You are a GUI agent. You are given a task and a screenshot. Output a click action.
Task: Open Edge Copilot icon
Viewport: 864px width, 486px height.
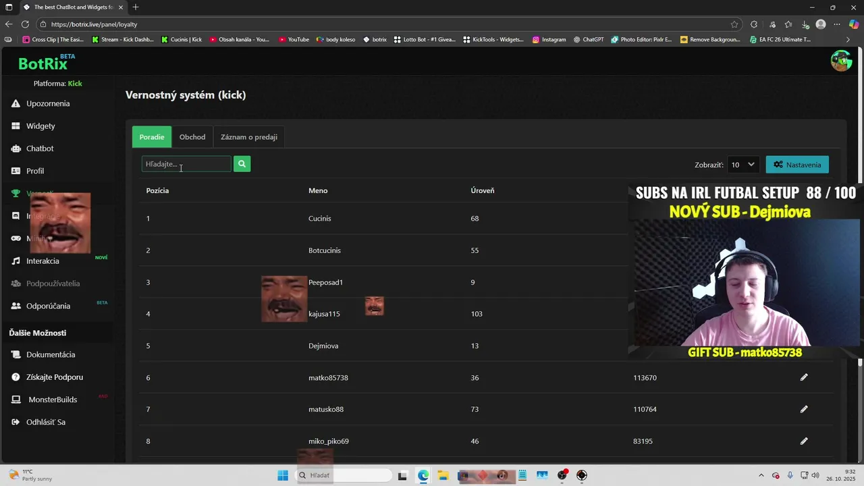(x=854, y=24)
